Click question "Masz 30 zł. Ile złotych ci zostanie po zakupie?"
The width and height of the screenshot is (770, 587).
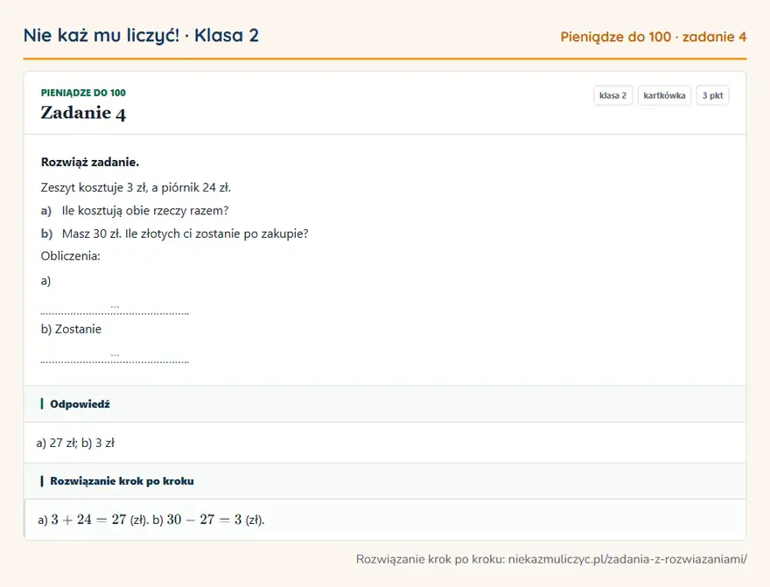pos(185,234)
